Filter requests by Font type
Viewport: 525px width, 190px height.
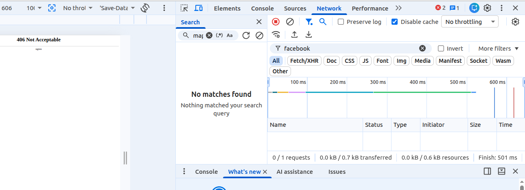point(383,61)
